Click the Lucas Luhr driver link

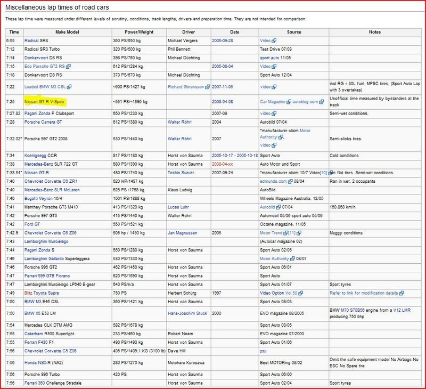[x=178, y=207]
